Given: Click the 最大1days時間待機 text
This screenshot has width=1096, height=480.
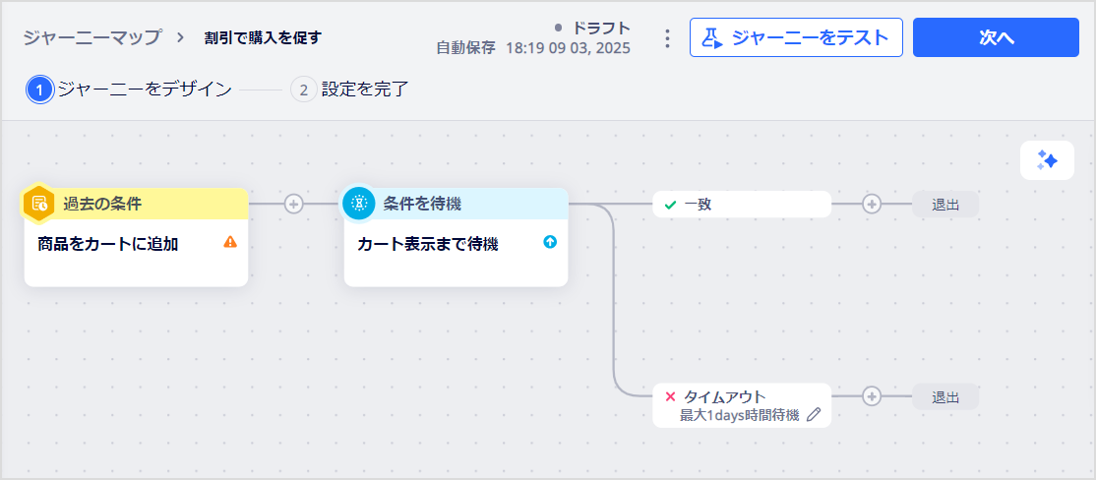Looking at the screenshot, I should [740, 416].
